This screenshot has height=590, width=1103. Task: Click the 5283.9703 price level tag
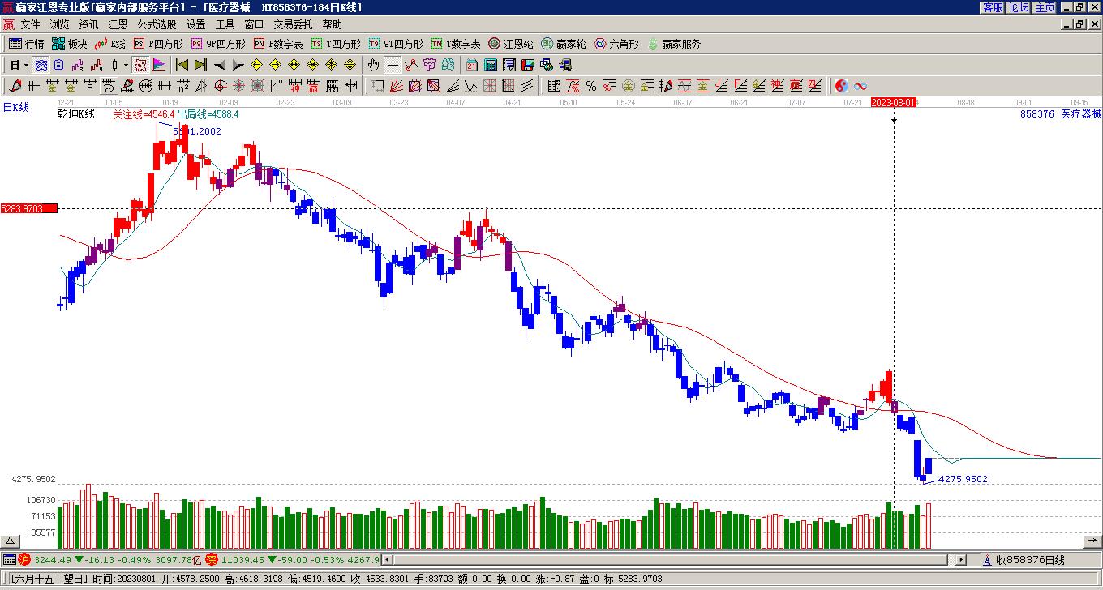[x=29, y=209]
